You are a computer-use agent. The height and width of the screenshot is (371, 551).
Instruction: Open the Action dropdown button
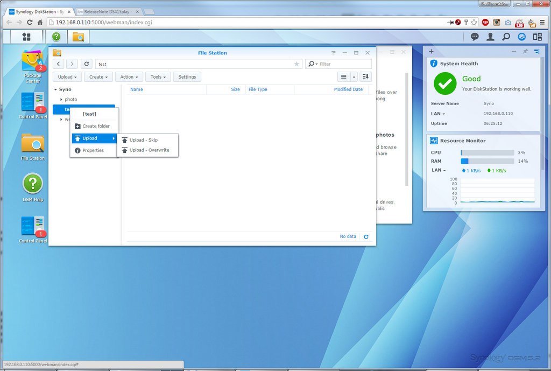point(129,76)
